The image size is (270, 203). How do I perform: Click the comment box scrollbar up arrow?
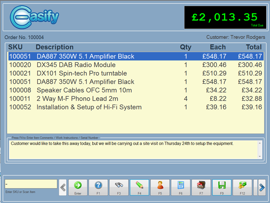coord(260,143)
